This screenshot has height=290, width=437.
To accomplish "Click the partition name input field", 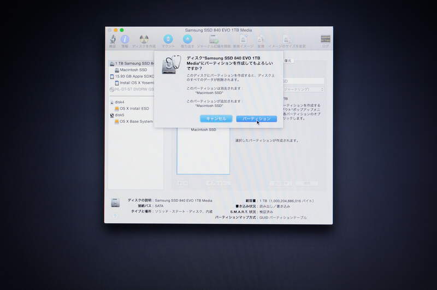I will 303,81.
